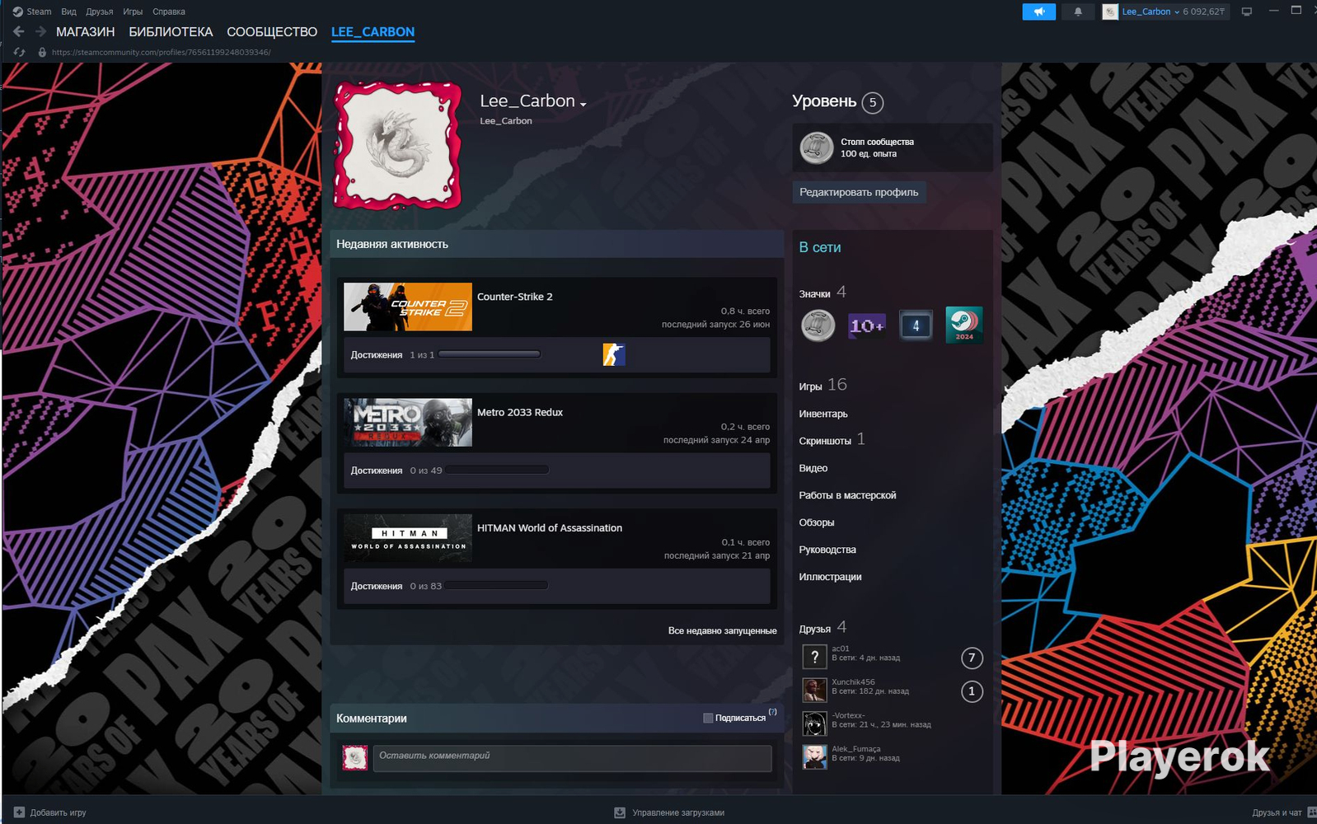Click Добавить игру in the bottom bar
Viewport: 1317px width, 824px height.
[50, 812]
